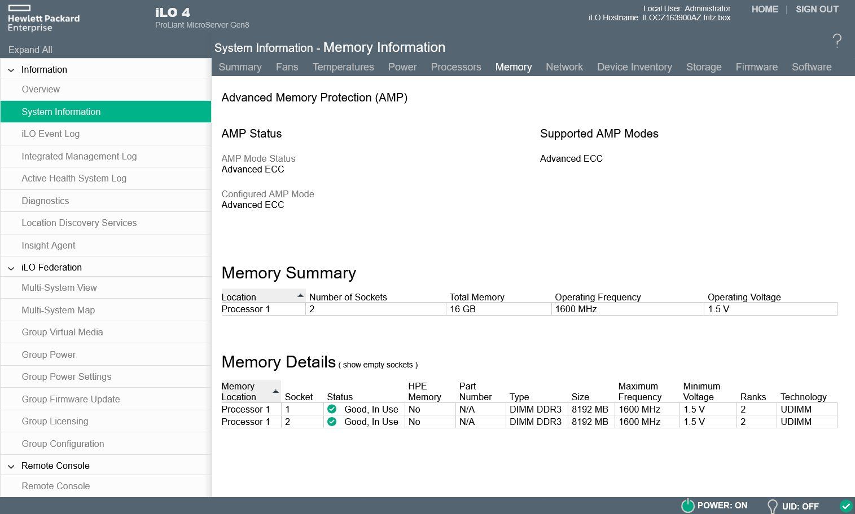Sort Memory Details by Memory Location arrow
The image size is (855, 514).
[275, 391]
